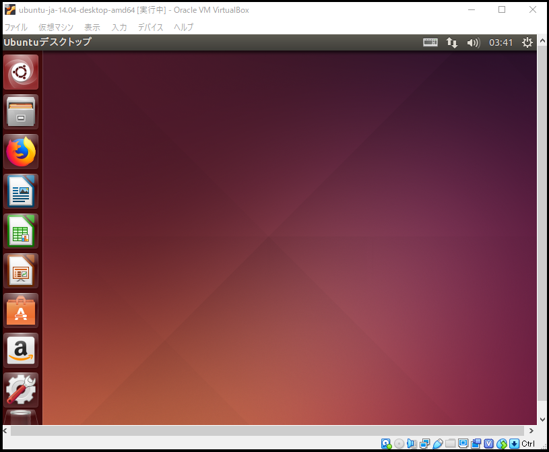Image resolution: width=549 pixels, height=452 pixels.
Task: Click the shared folders status icon
Action: coord(450,444)
